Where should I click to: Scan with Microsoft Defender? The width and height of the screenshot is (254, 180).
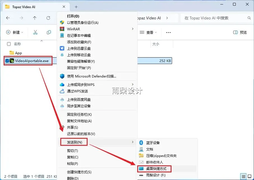click(97, 76)
